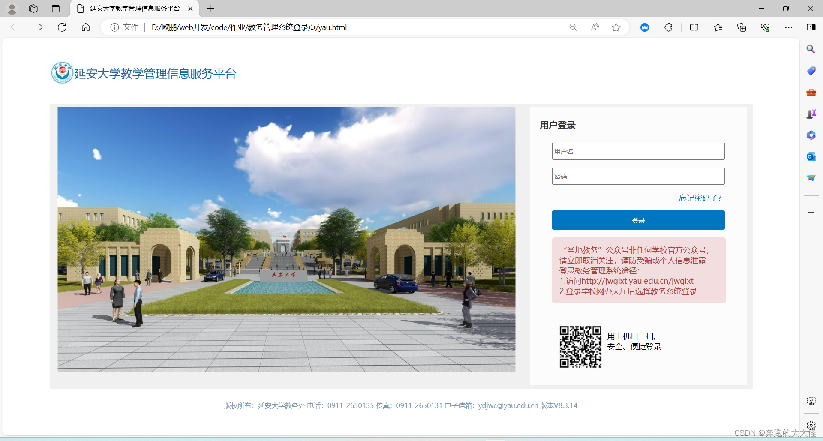Toggle the sidebar button at toolbar end
This screenshot has height=441, width=823.
(811, 27)
